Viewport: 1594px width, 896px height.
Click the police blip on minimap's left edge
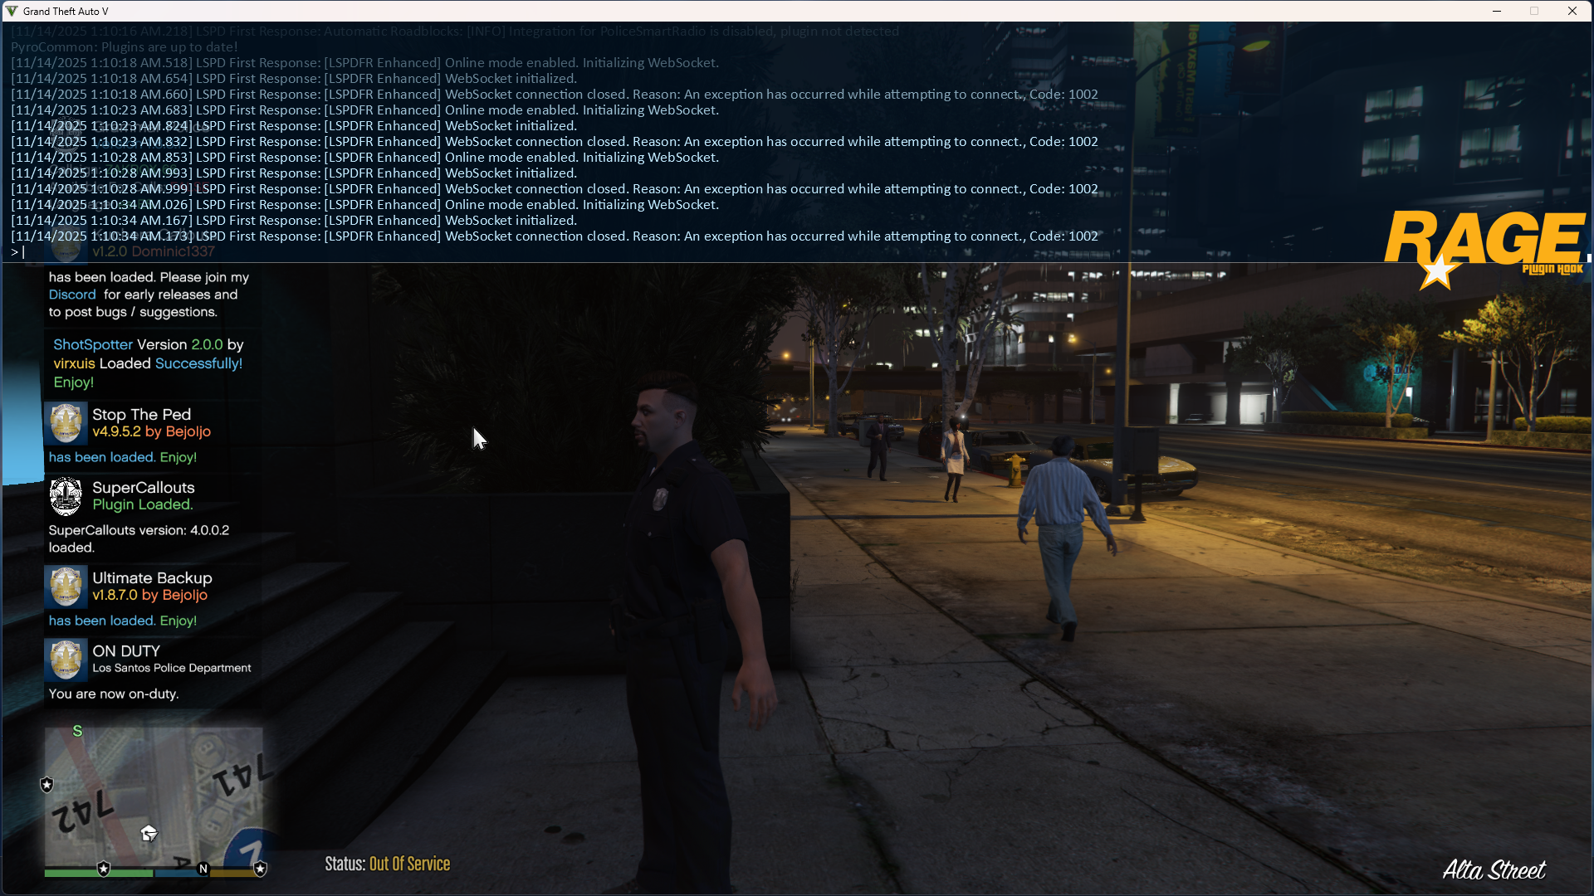[x=47, y=784]
